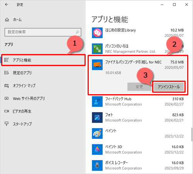
Task: Open ビデオの再生 via its camera icon
Action: pos(7,111)
